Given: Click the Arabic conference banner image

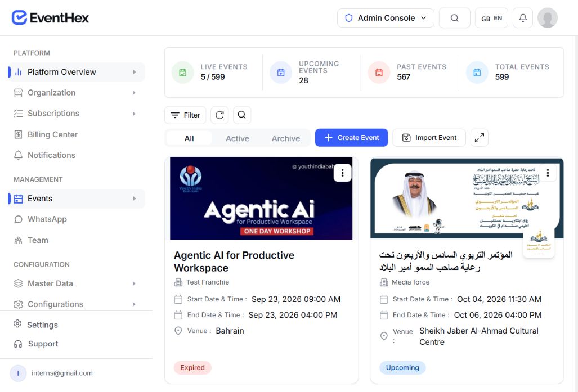Looking at the screenshot, I should click(467, 199).
